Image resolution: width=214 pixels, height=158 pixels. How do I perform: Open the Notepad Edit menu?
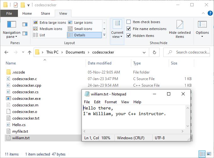(x=97, y=102)
